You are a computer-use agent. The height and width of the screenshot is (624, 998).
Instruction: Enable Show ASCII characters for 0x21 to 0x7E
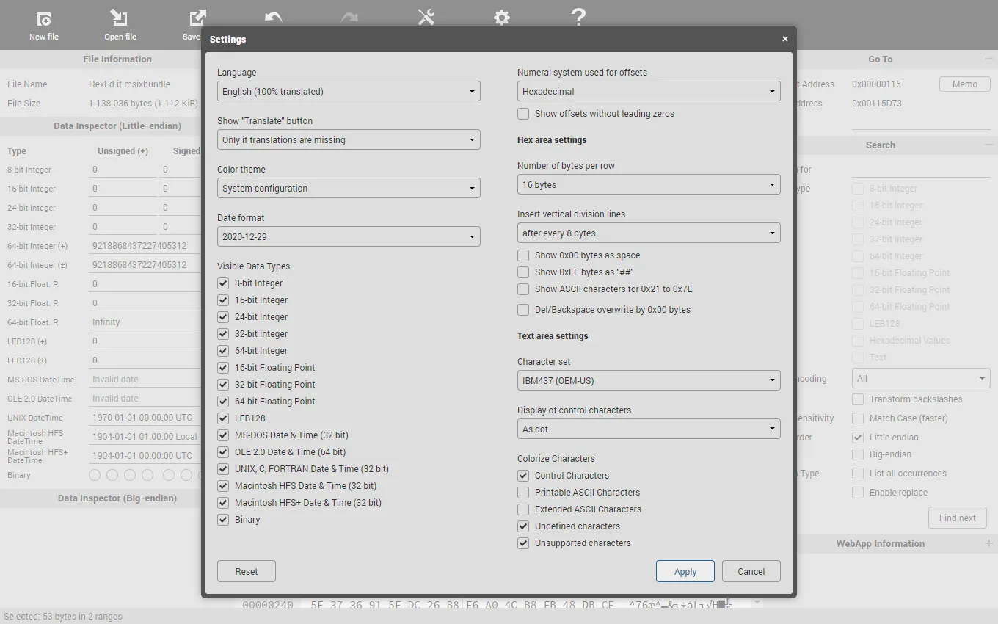pyautogui.click(x=523, y=289)
